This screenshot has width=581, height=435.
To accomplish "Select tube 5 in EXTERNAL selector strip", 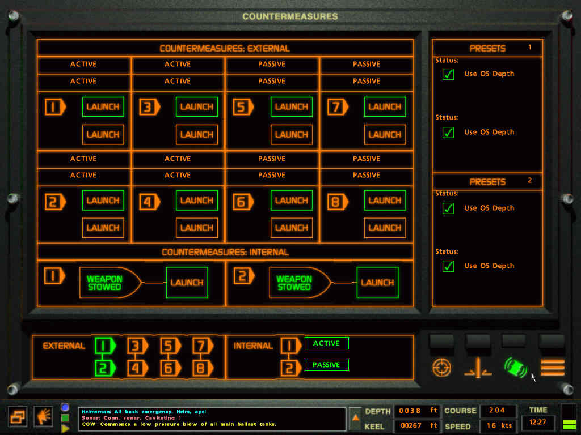I will (x=170, y=346).
